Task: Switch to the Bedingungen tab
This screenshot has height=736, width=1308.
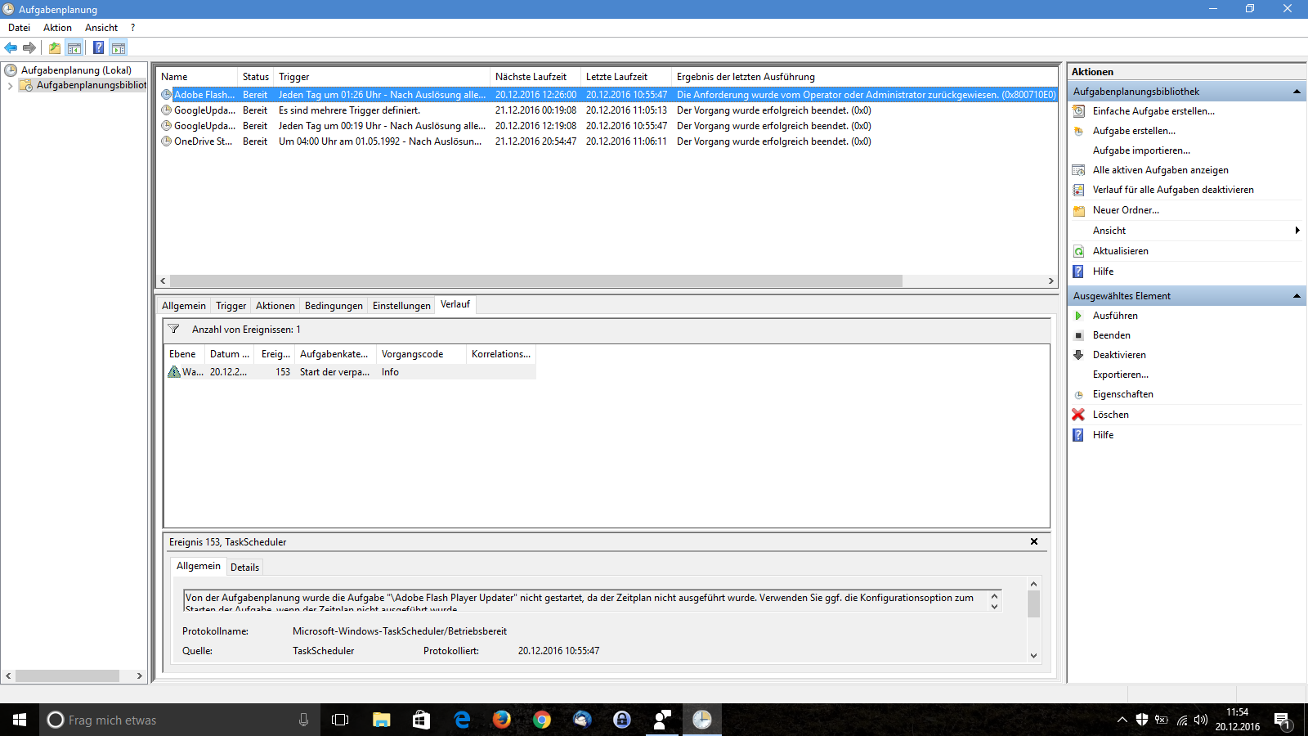Action: click(334, 306)
